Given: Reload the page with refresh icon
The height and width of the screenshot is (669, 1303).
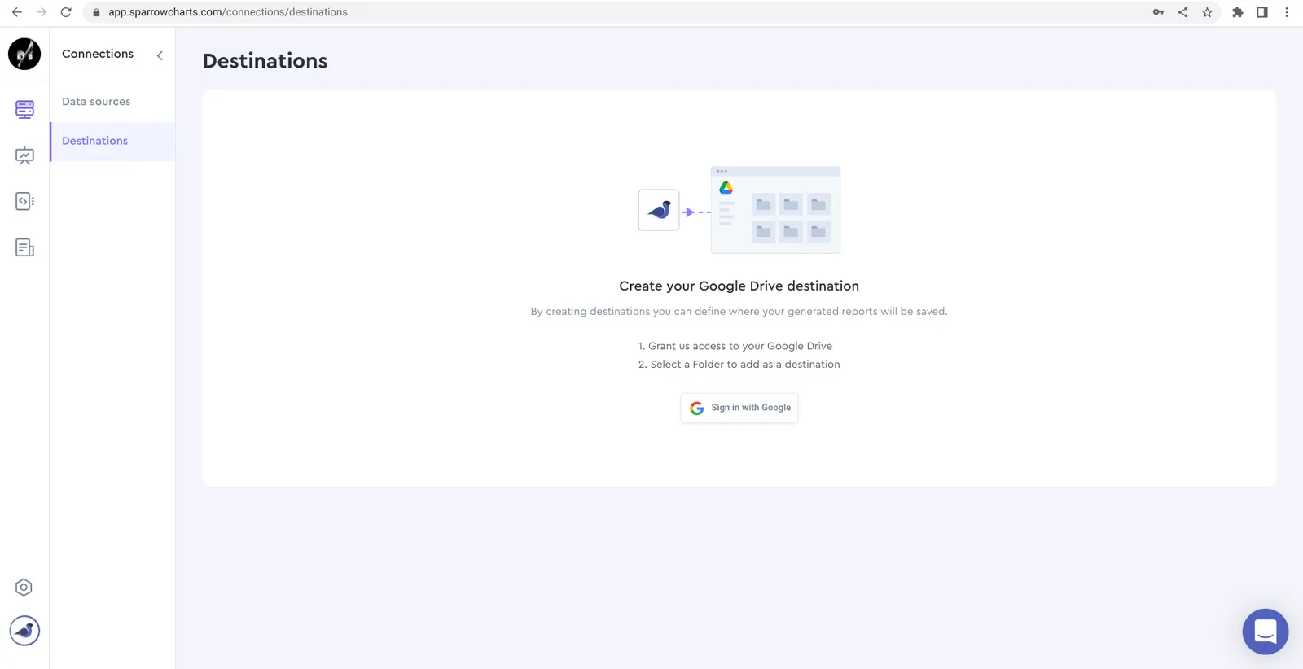Looking at the screenshot, I should (66, 12).
